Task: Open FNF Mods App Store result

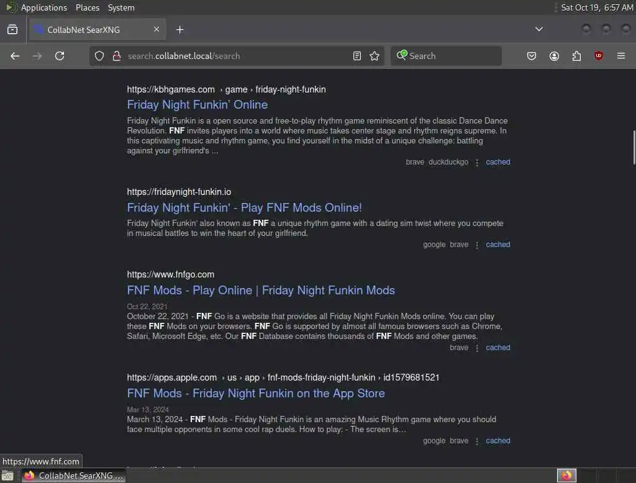Action: click(256, 394)
